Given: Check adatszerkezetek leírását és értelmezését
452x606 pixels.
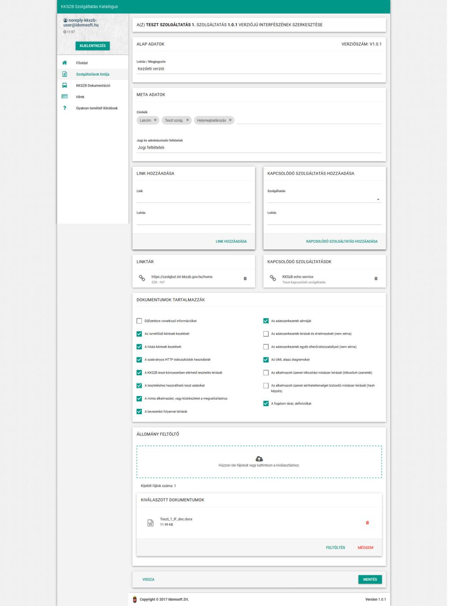Looking at the screenshot, I should pos(266,334).
